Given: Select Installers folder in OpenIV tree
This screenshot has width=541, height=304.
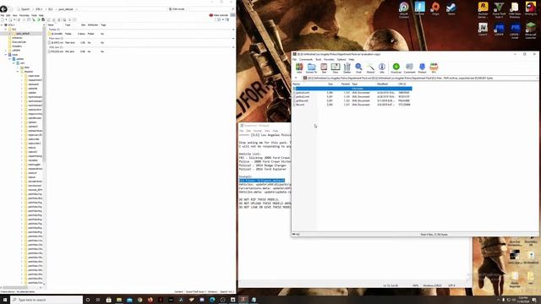Looking at the screenshot, I should pyautogui.click(x=17, y=46).
